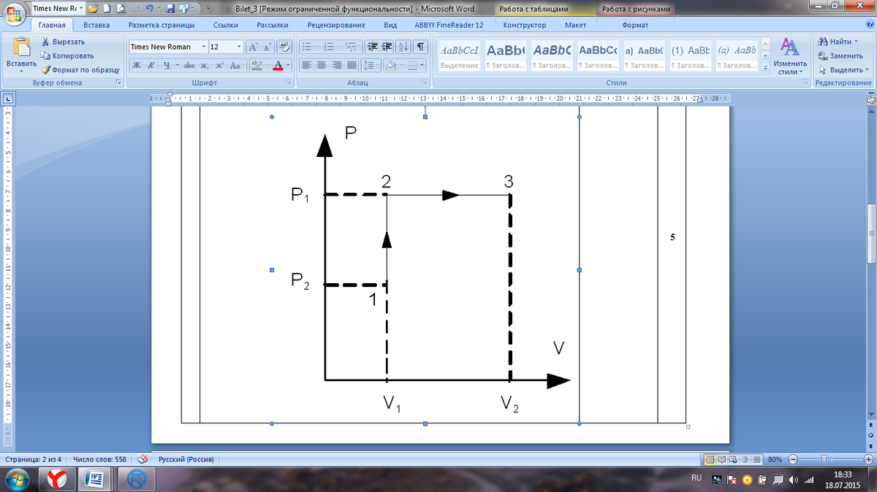Click the zoom slider in the status bar

click(824, 460)
